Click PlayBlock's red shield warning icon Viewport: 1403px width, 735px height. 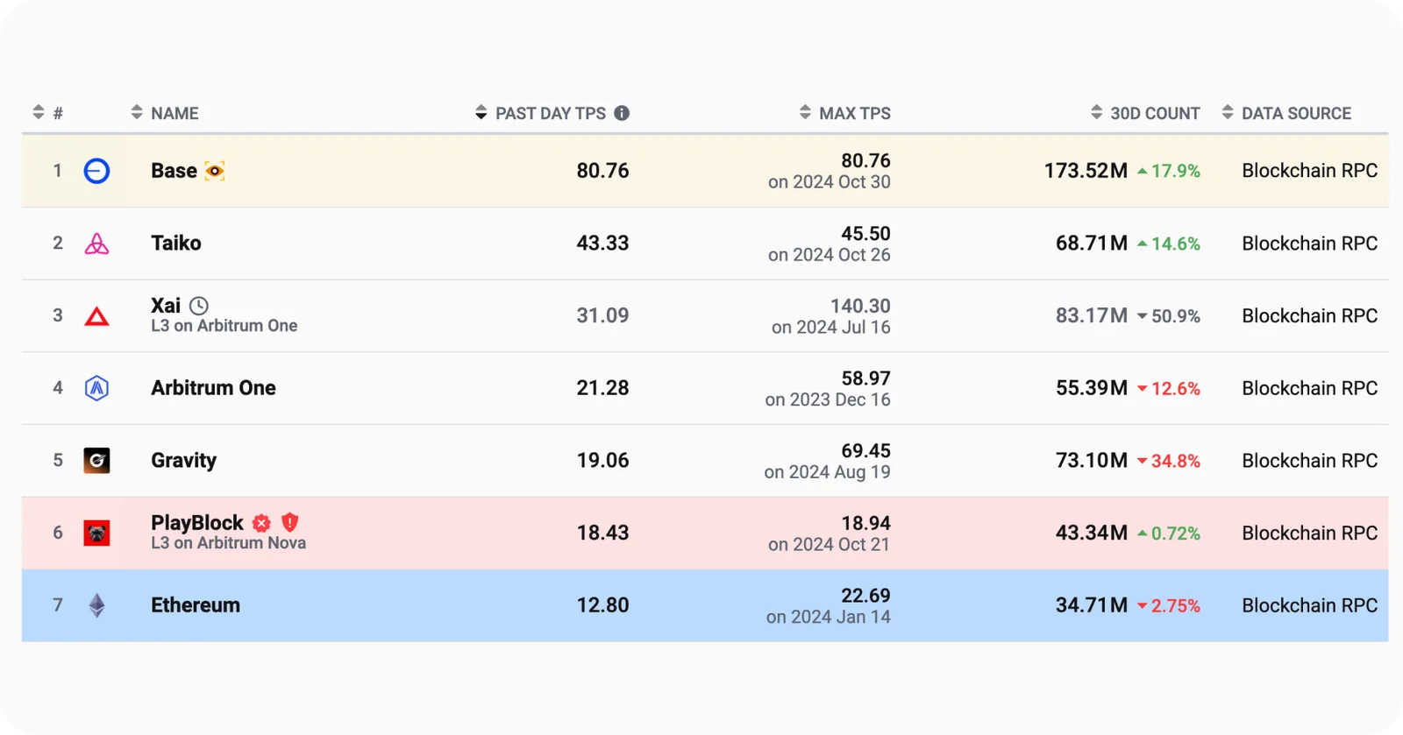tap(290, 523)
